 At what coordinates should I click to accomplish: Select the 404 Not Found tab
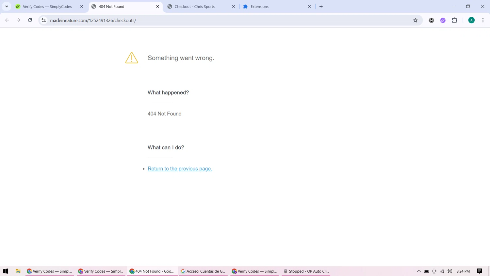pyautogui.click(x=111, y=7)
